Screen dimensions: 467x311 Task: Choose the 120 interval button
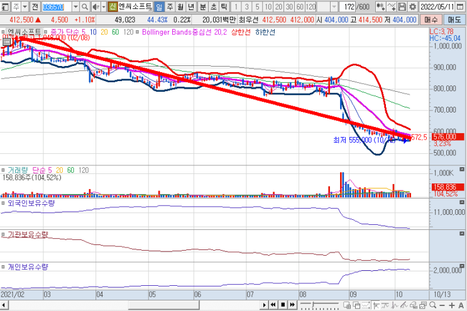point(310,6)
